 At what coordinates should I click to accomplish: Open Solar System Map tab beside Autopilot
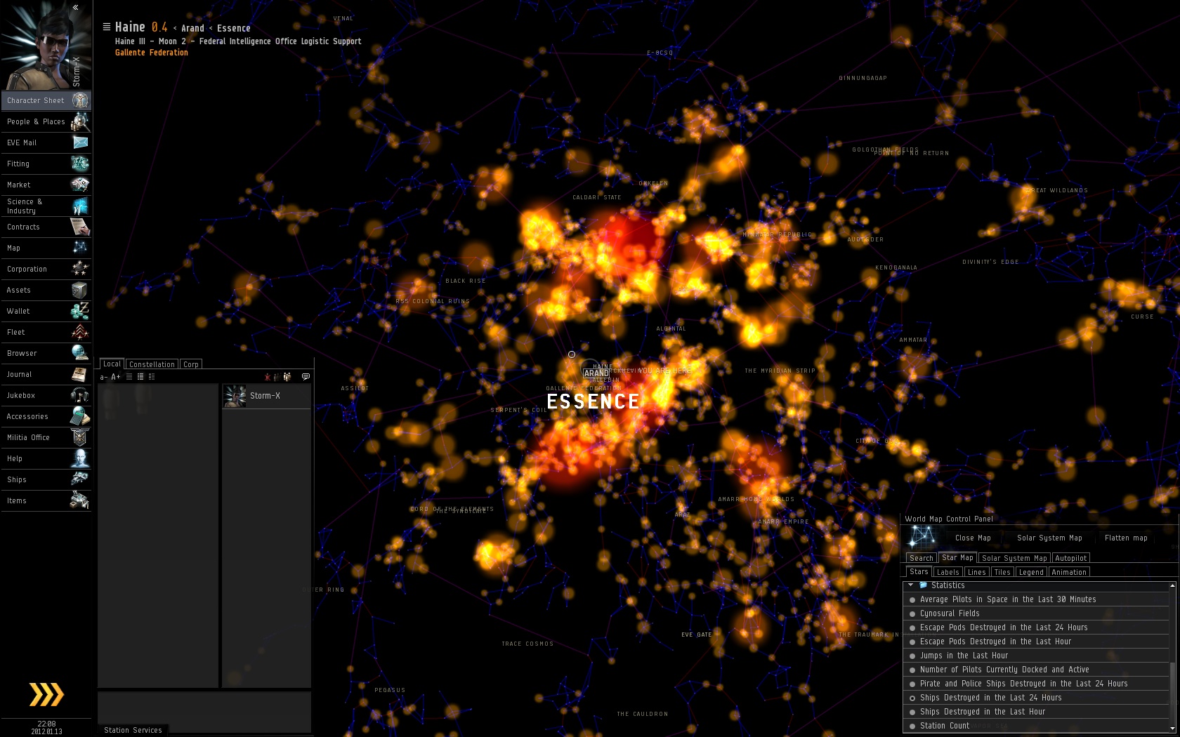1014,558
